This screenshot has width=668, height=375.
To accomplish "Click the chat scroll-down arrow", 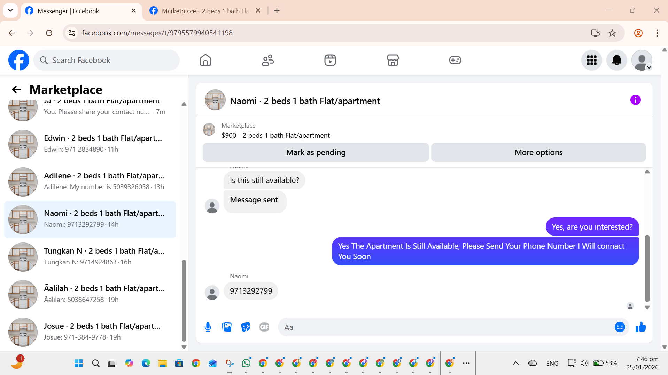I will (647, 308).
